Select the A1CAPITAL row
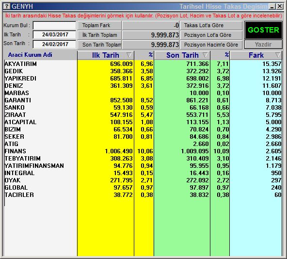The width and height of the screenshot is (287, 259). coord(143,122)
